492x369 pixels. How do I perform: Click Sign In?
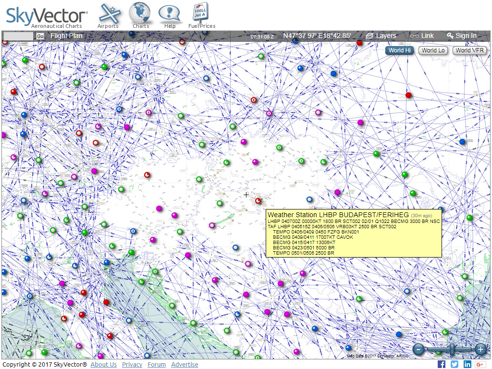[x=461, y=36]
